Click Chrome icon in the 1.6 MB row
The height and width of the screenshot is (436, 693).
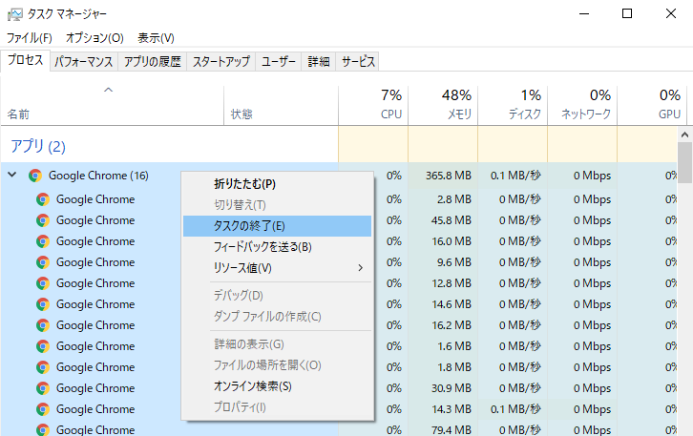(x=43, y=346)
